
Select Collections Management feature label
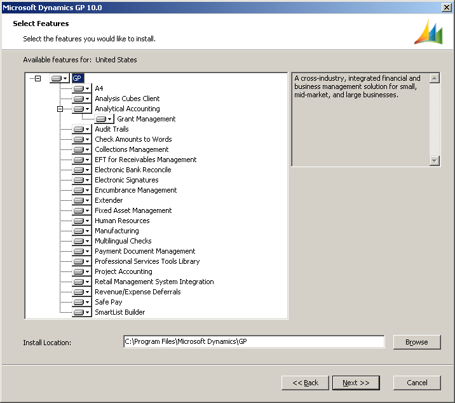tap(132, 149)
